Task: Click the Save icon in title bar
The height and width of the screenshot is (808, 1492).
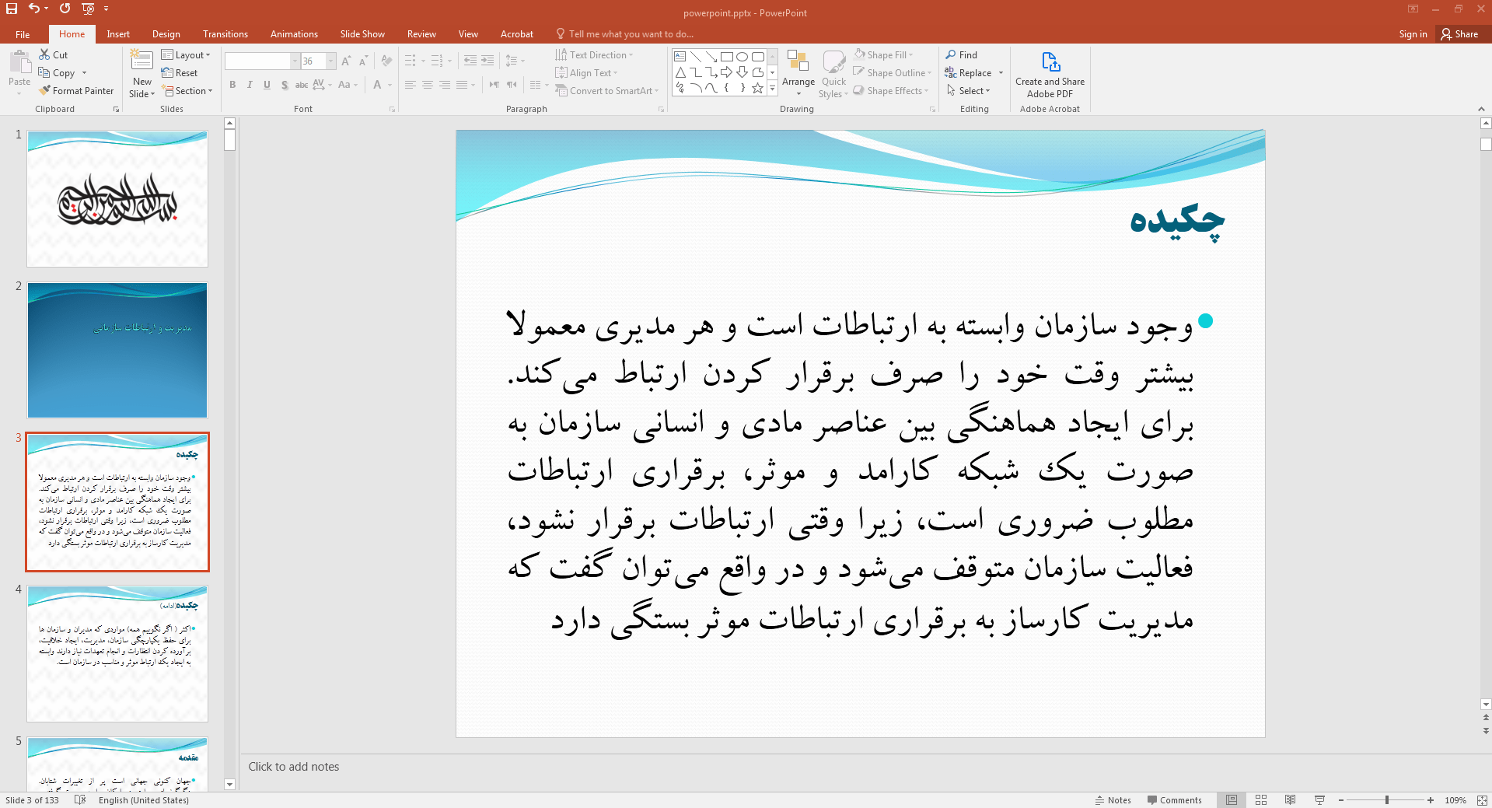Action: (12, 9)
